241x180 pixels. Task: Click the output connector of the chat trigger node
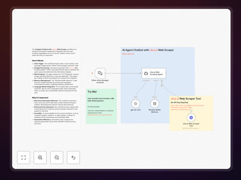click(105, 73)
